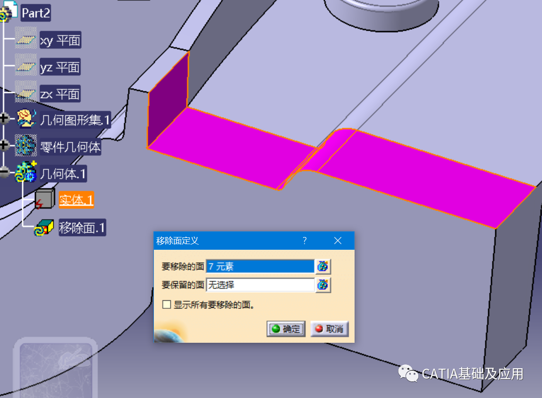Screen dimensions: 542x398
Task: Select zx 平面 label in the tree
Action: pyautogui.click(x=60, y=93)
